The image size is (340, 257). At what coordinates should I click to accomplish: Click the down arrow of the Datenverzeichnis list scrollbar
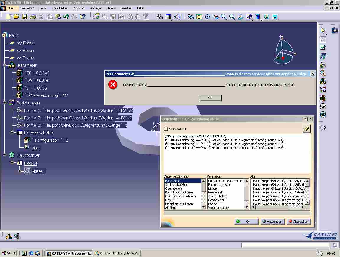point(203,207)
